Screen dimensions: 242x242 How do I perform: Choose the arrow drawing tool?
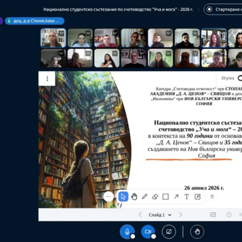pyautogui.click(x=176, y=197)
